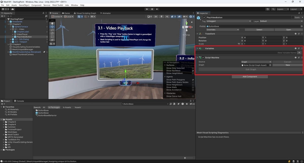Open object picker for Prefab field
The image size is (304, 163).
click(302, 26)
